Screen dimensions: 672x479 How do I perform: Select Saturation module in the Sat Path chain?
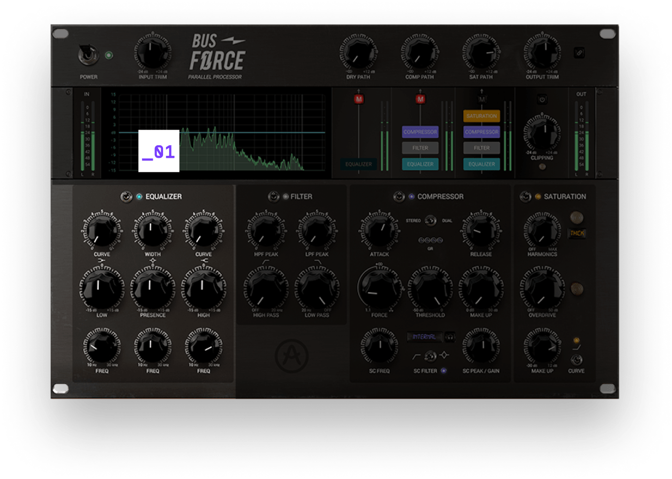pos(481,116)
